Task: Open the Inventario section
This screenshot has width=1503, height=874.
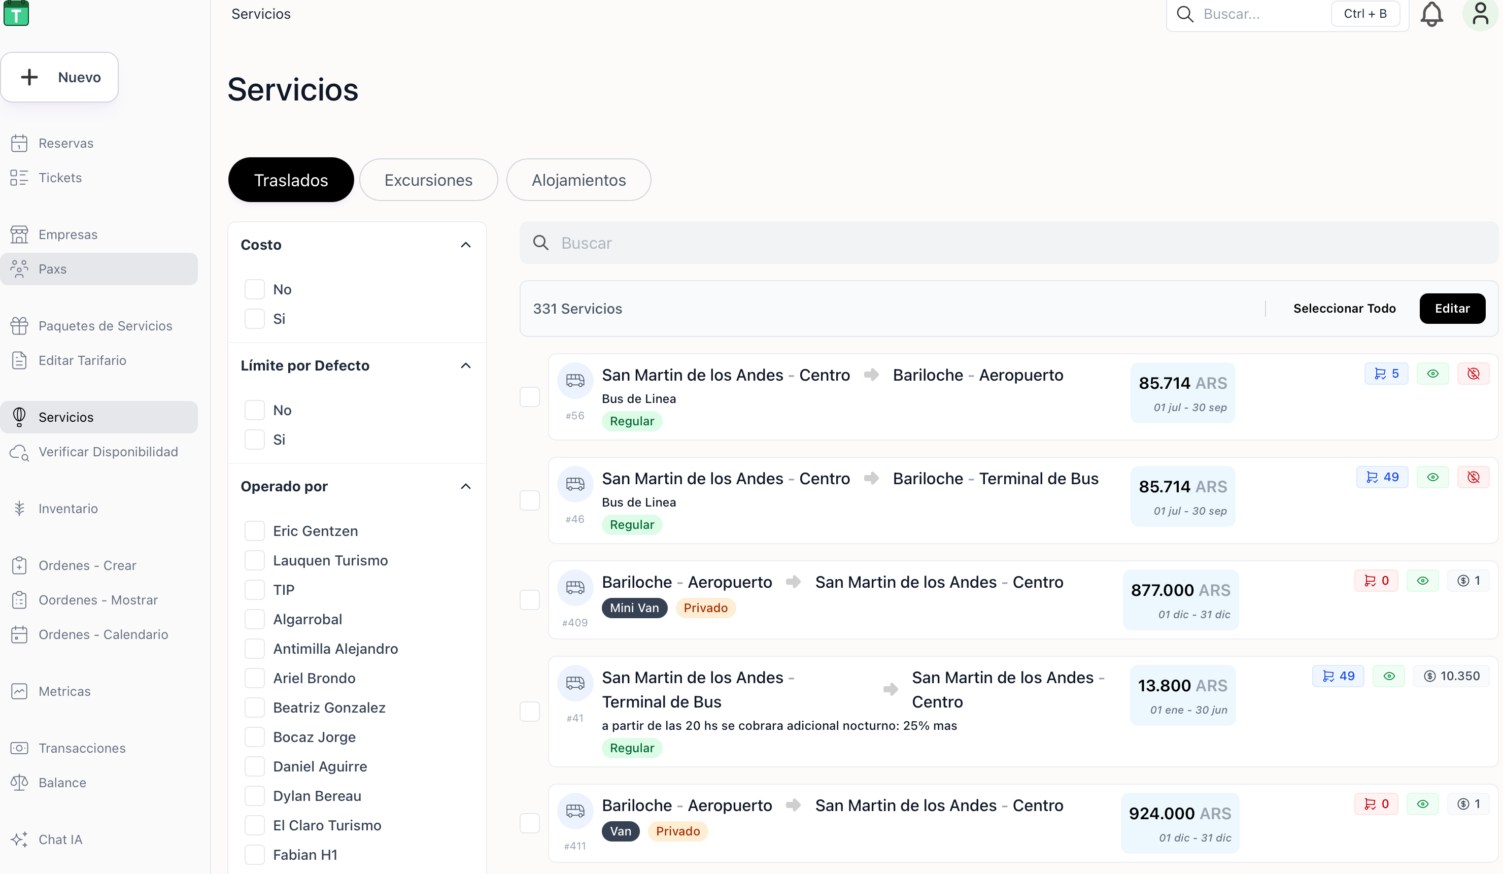Action: click(x=68, y=508)
